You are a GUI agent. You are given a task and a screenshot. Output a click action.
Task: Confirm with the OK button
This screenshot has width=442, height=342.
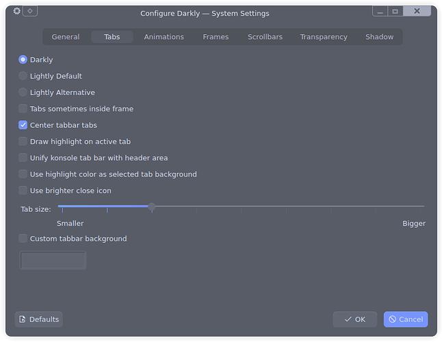pos(355,319)
